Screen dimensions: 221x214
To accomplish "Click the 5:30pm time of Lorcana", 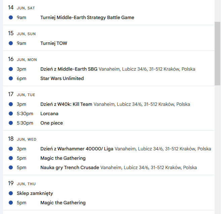I will (25, 114).
